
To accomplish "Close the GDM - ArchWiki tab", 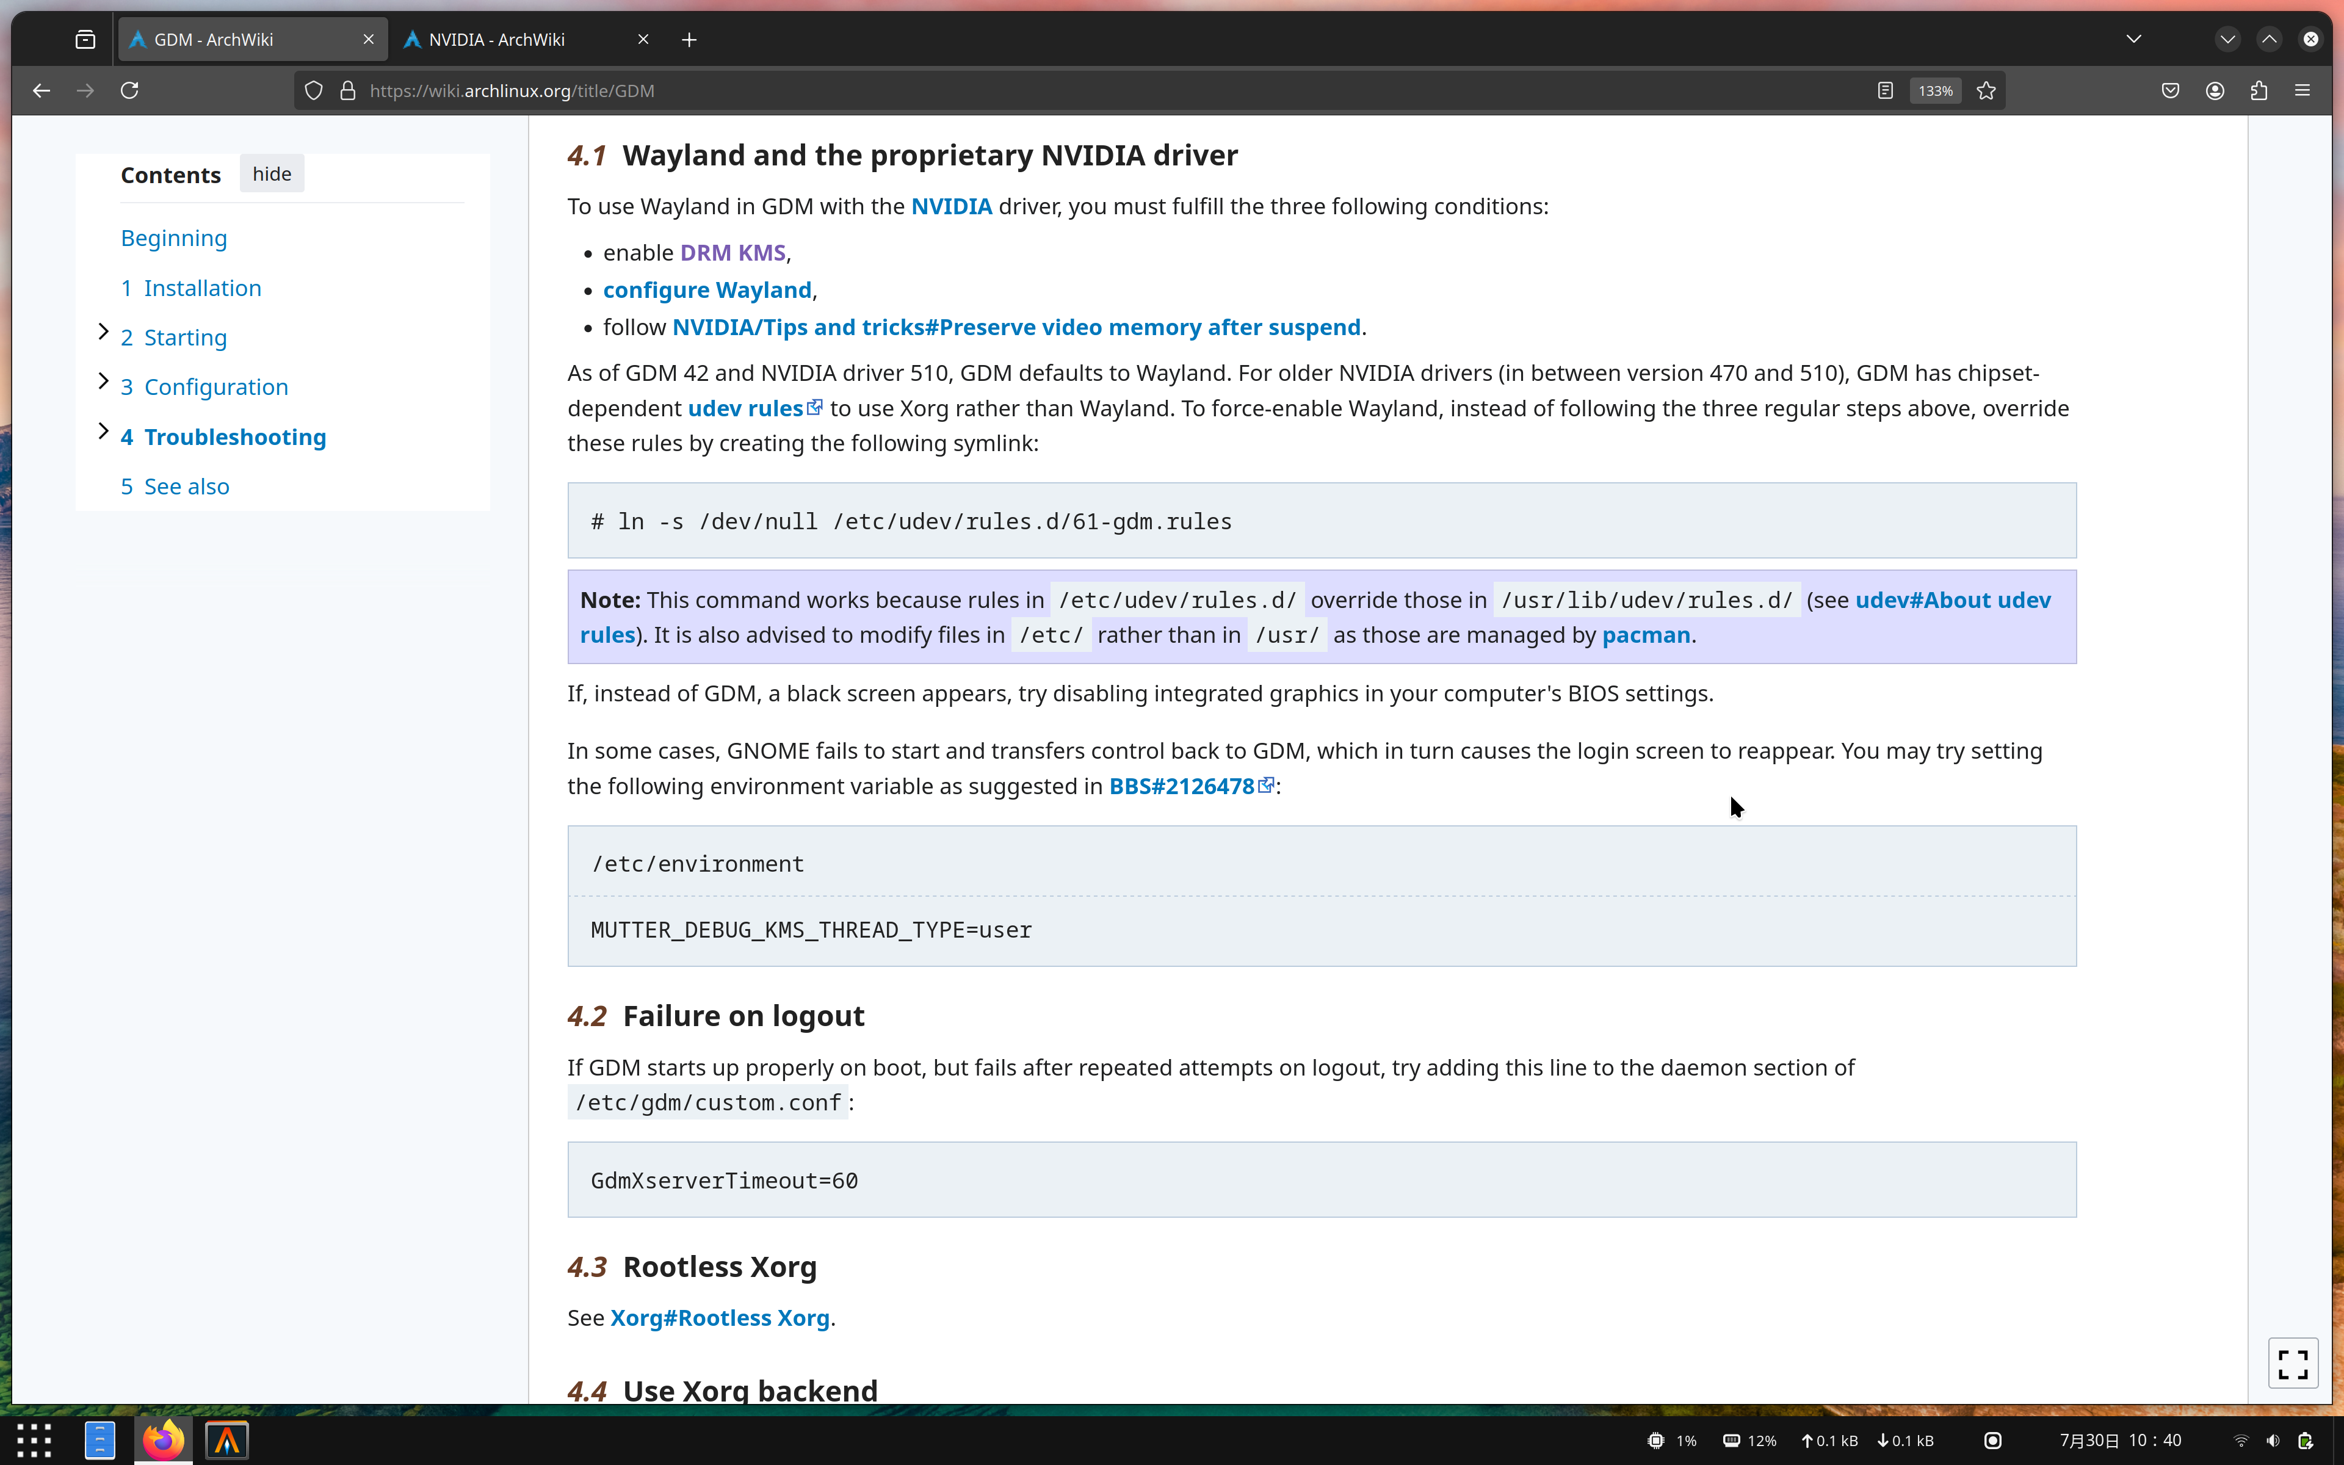I will coord(368,40).
